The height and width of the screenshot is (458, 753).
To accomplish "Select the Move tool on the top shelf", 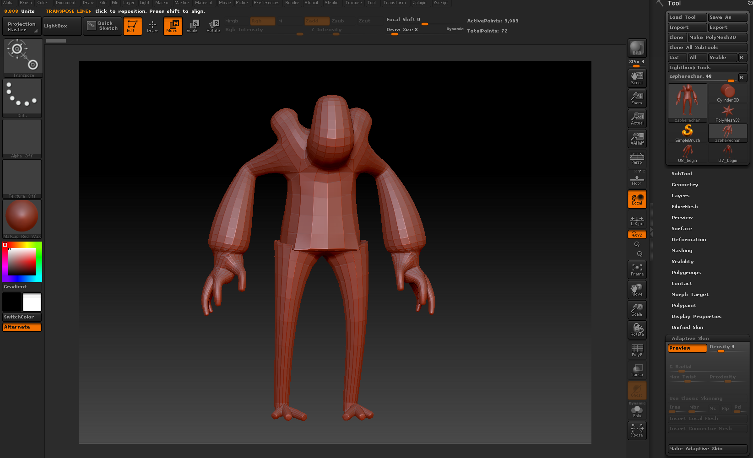I will (173, 26).
